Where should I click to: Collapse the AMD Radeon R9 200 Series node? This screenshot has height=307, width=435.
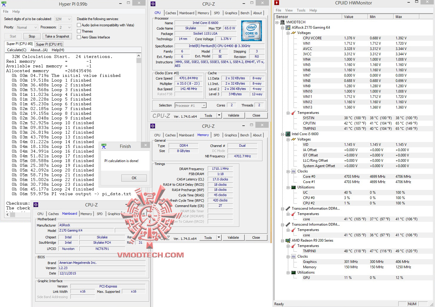[282, 240]
